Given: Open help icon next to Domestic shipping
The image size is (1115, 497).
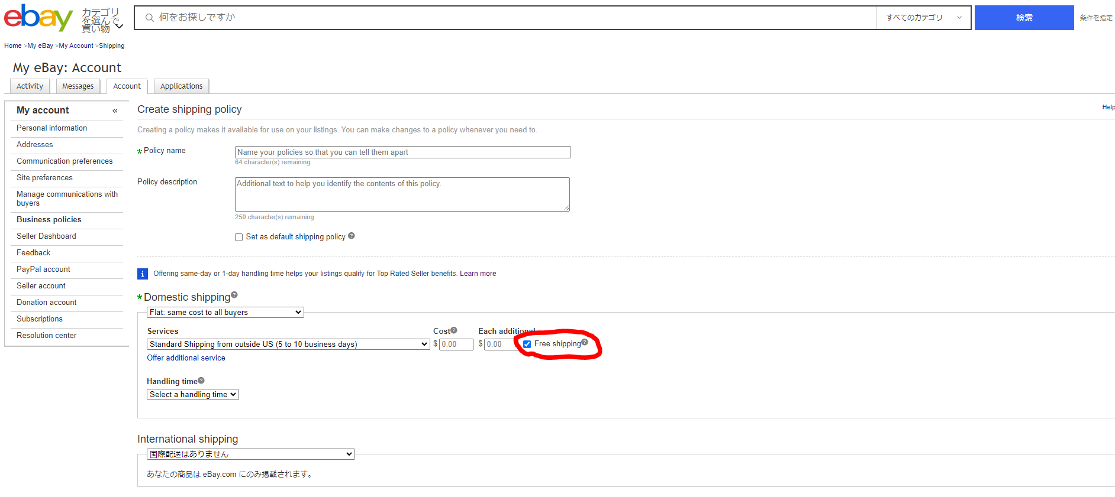Looking at the screenshot, I should coord(234,295).
